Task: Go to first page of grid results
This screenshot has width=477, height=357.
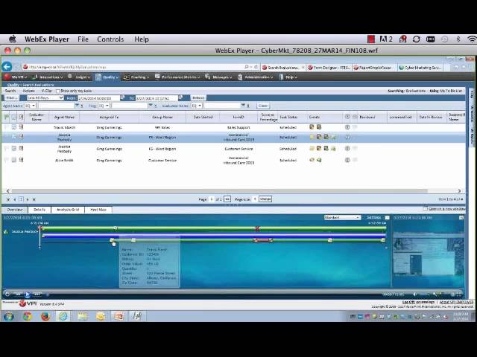Action: [x=8, y=199]
